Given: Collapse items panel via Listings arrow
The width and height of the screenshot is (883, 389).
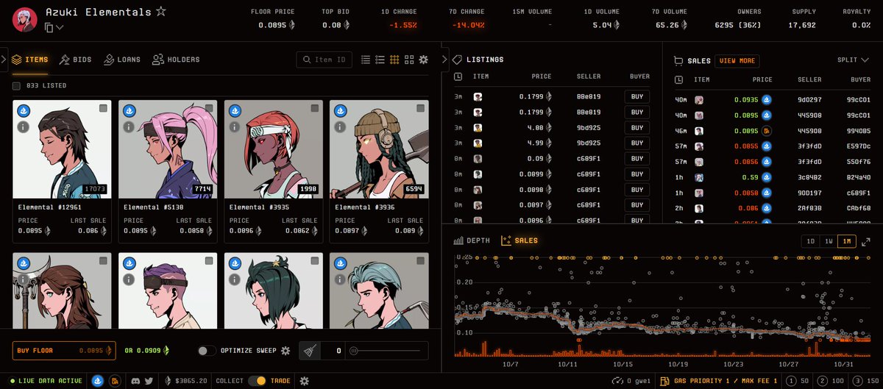Looking at the screenshot, I should [444, 60].
